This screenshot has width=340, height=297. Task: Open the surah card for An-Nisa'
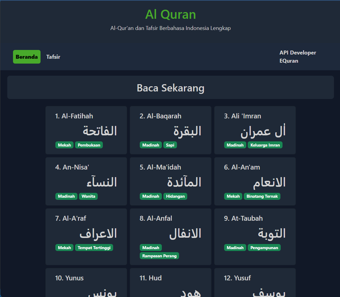[x=86, y=181]
